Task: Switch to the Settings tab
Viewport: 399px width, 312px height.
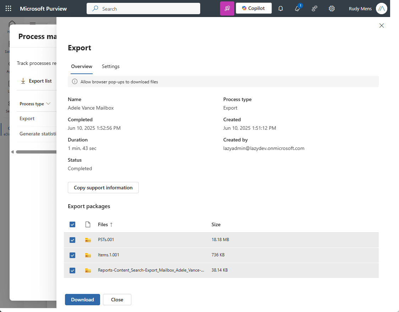Action: point(111,67)
